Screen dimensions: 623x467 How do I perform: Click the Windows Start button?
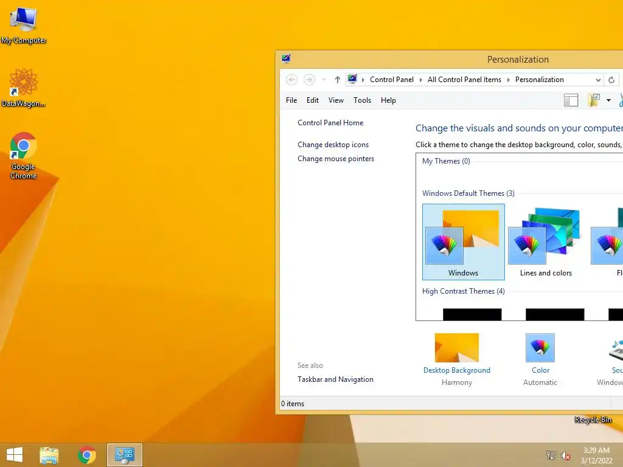[x=15, y=455]
